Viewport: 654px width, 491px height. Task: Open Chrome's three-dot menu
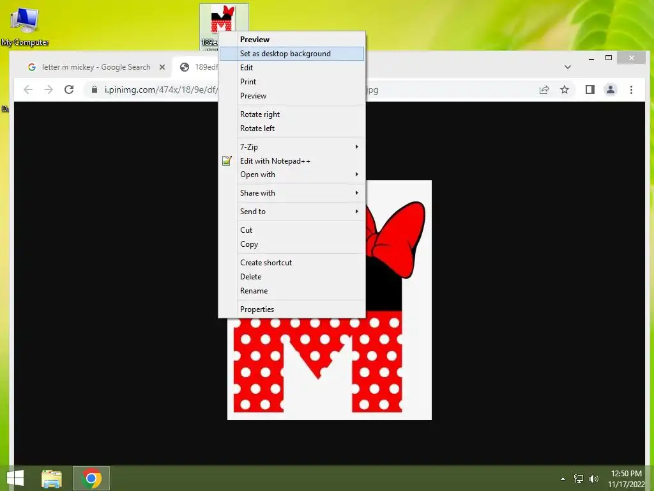[631, 90]
